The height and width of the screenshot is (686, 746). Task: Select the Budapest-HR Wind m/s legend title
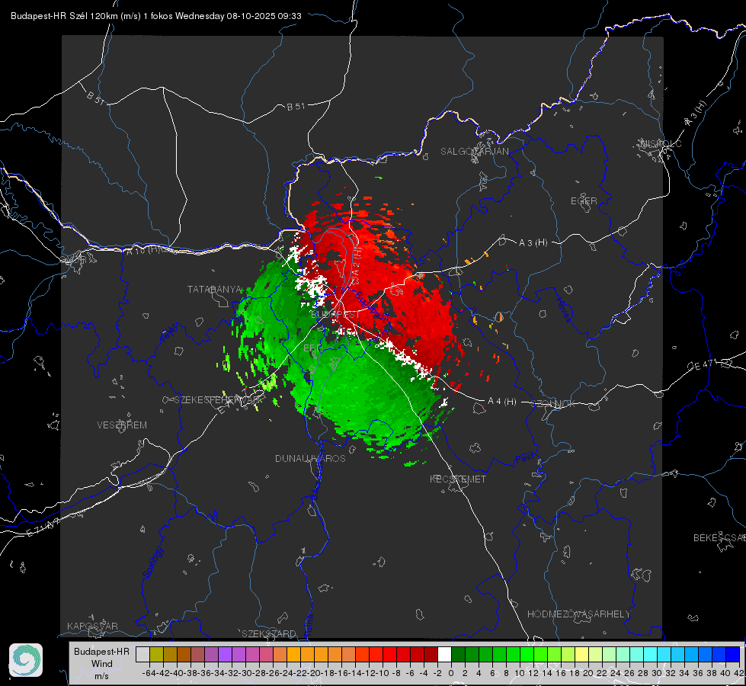click(102, 664)
